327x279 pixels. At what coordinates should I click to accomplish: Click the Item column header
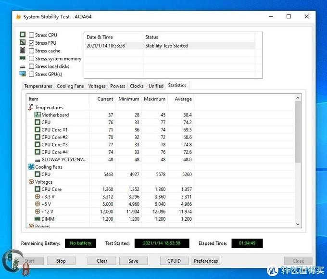58,99
